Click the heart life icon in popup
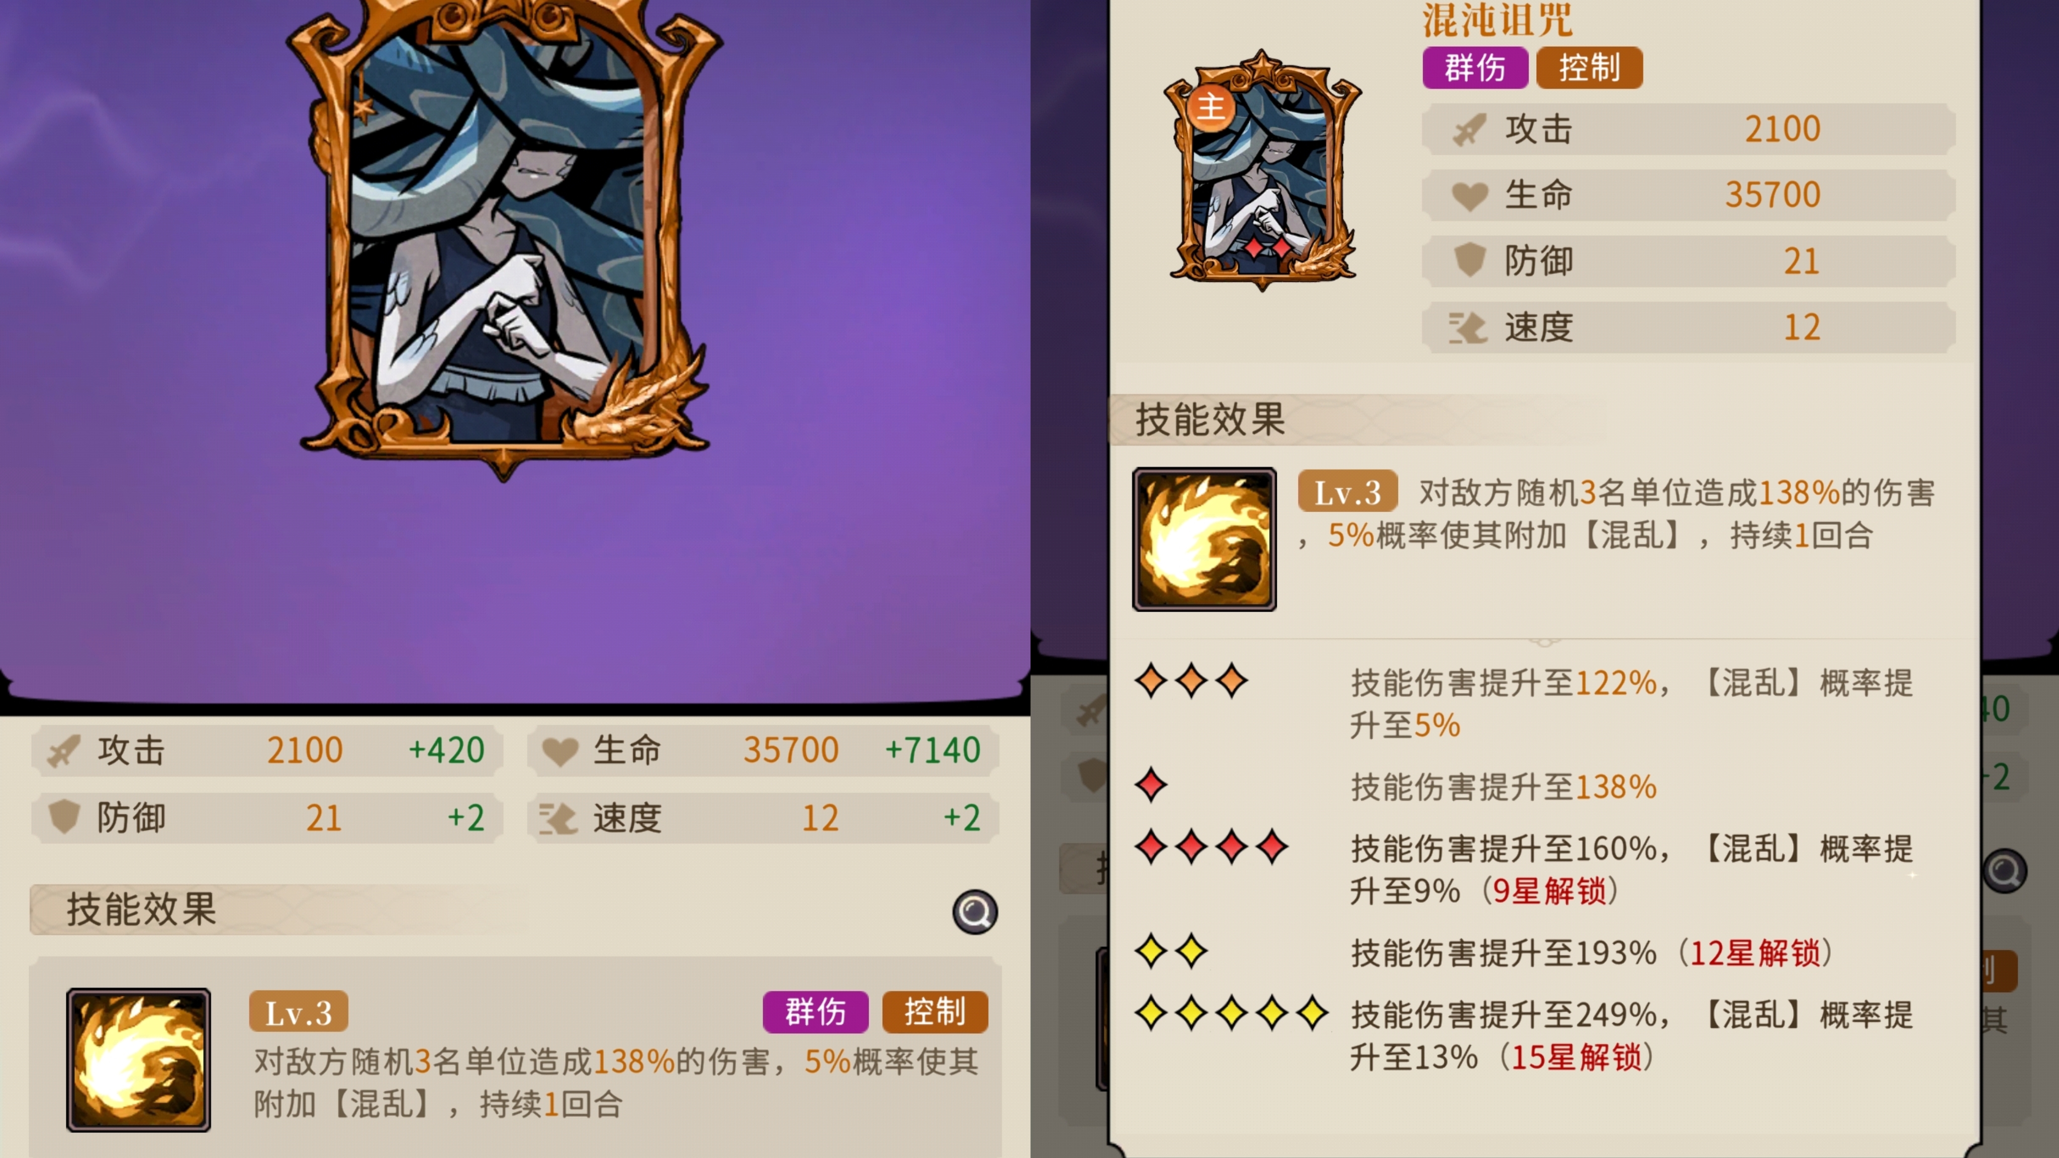The image size is (2059, 1158). click(x=1469, y=196)
